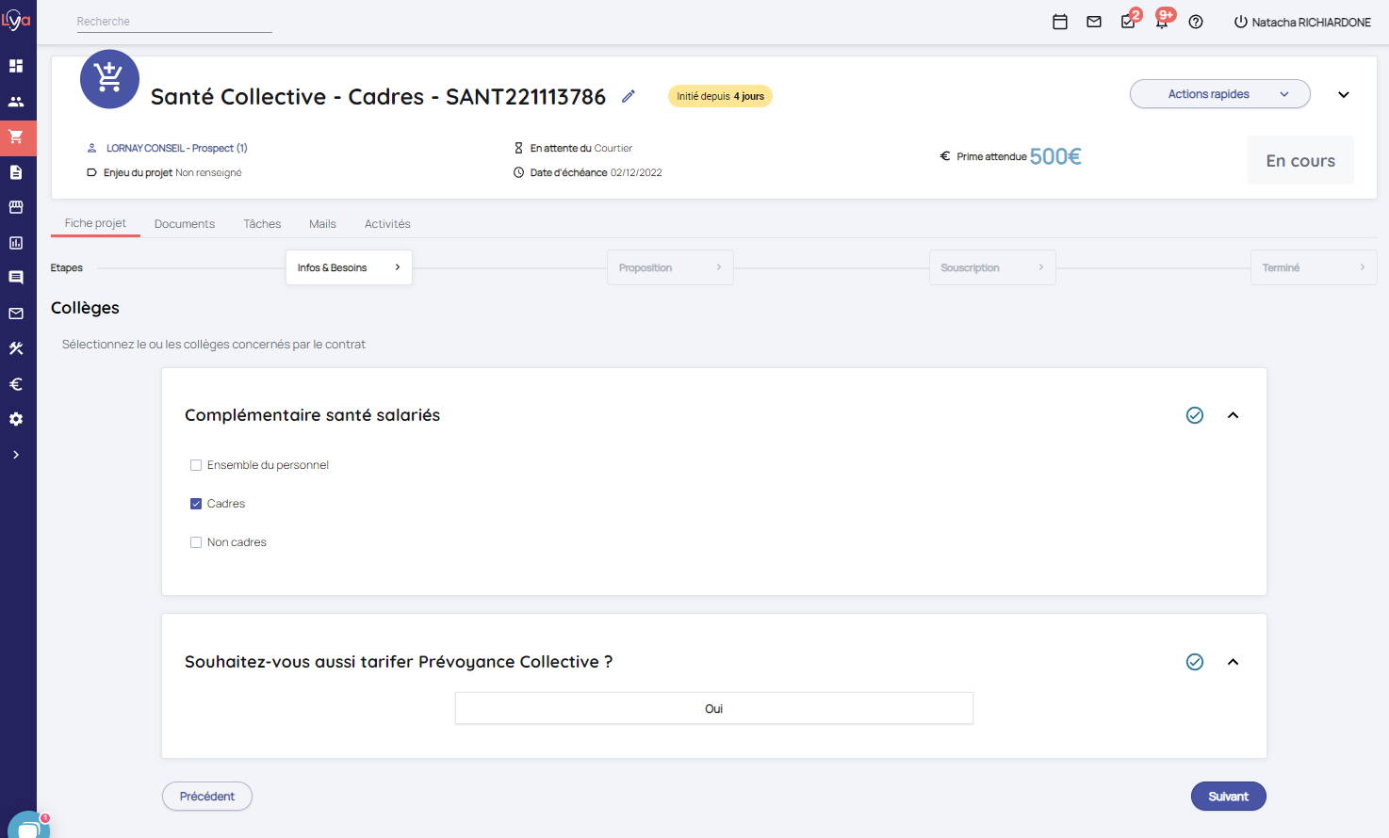Collapse the Complémentaire santé salariés section

click(x=1233, y=415)
